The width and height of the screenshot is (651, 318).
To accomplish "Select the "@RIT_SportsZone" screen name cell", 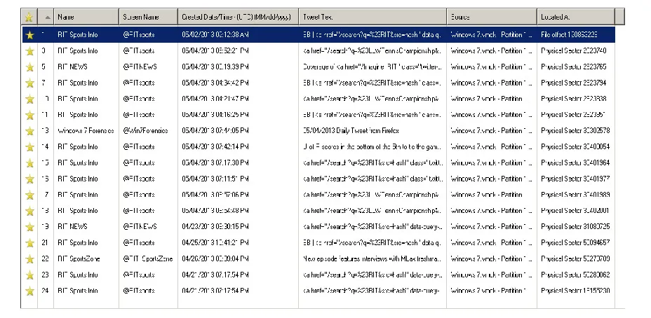I will [148, 258].
